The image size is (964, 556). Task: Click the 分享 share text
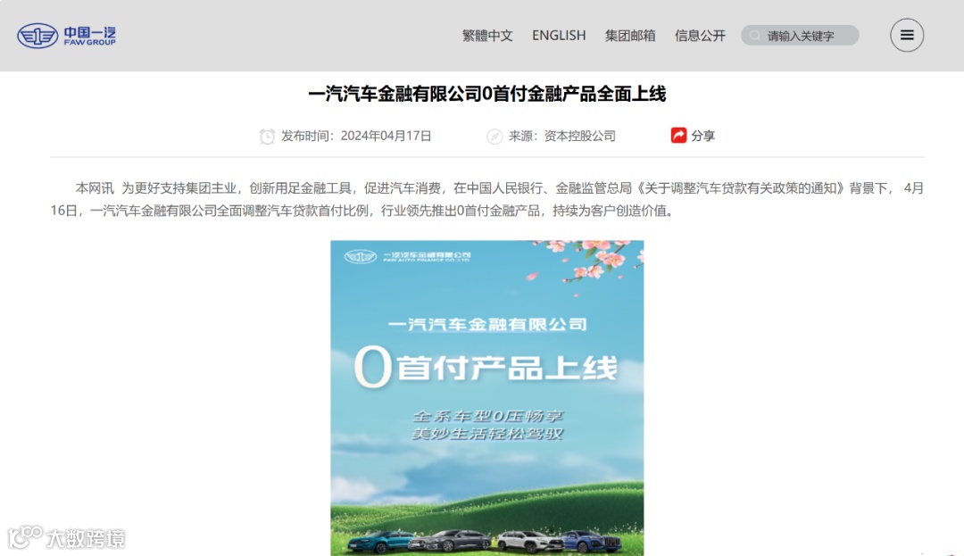(702, 136)
